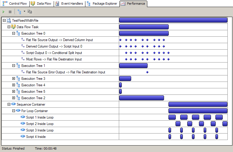The image size is (233, 152).
Task: Click the Data Flow Task icon
Action: 13,27
